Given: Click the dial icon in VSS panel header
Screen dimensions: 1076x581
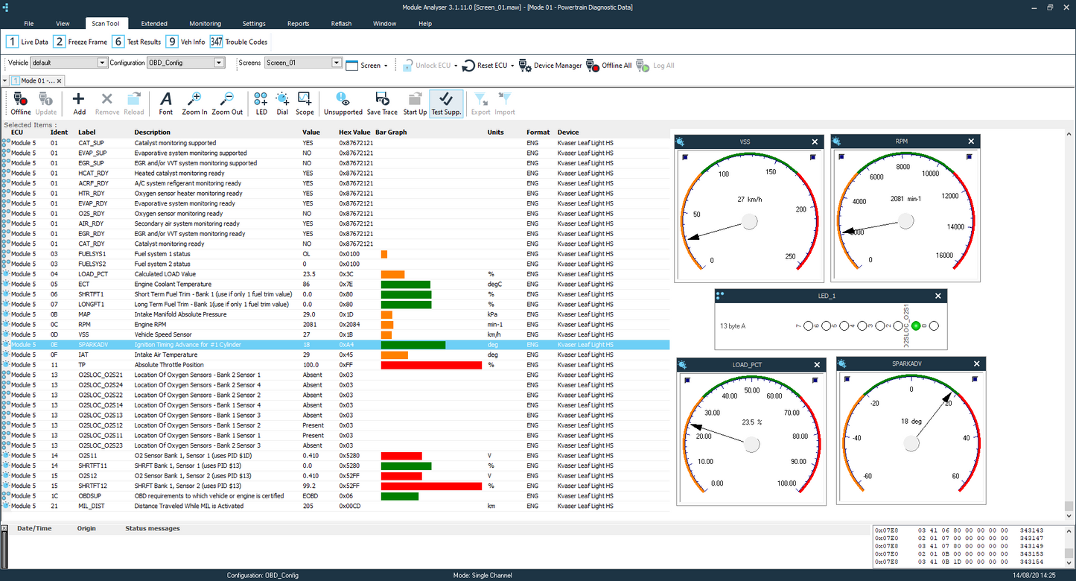Looking at the screenshot, I should pyautogui.click(x=681, y=142).
